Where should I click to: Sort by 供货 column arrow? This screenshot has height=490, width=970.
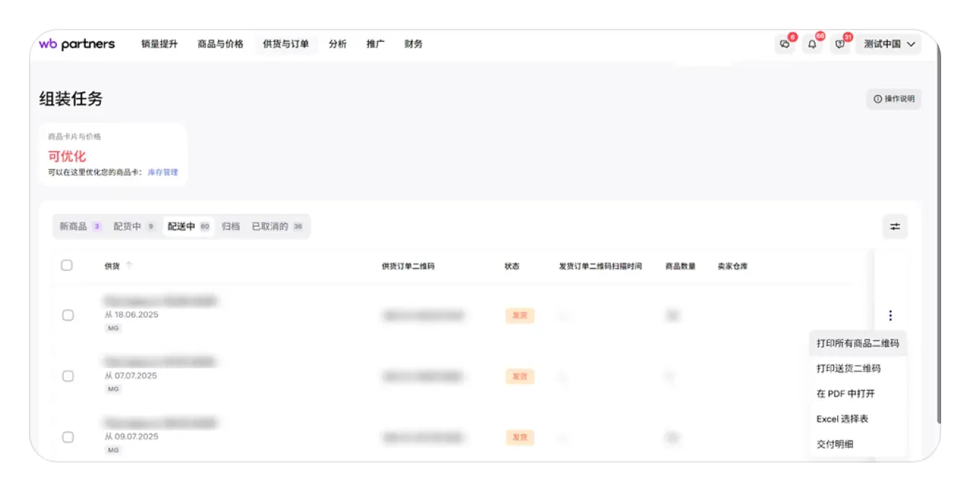tap(129, 266)
